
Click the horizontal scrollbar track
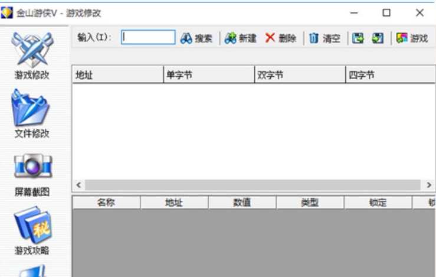253,185
